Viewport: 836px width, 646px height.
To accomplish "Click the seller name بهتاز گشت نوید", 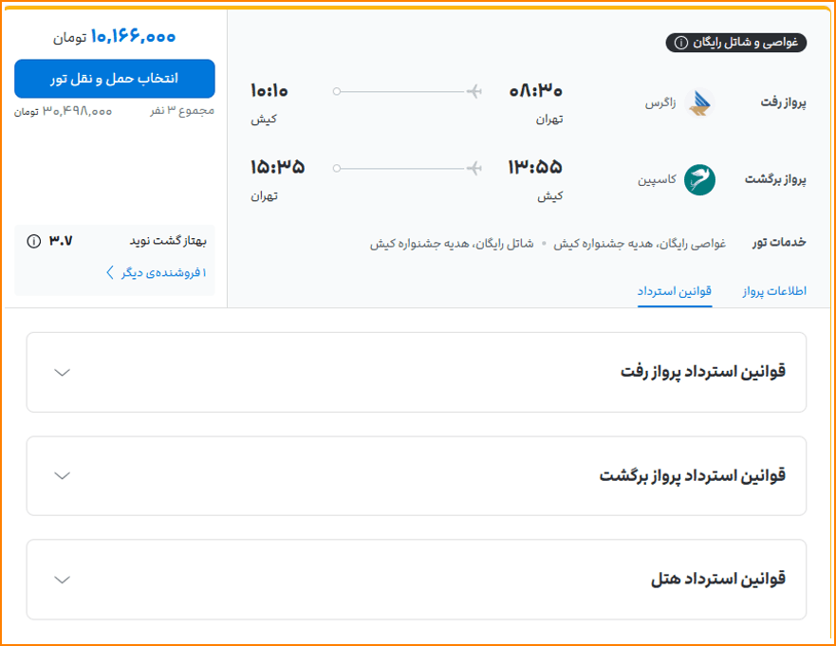I will click(167, 241).
